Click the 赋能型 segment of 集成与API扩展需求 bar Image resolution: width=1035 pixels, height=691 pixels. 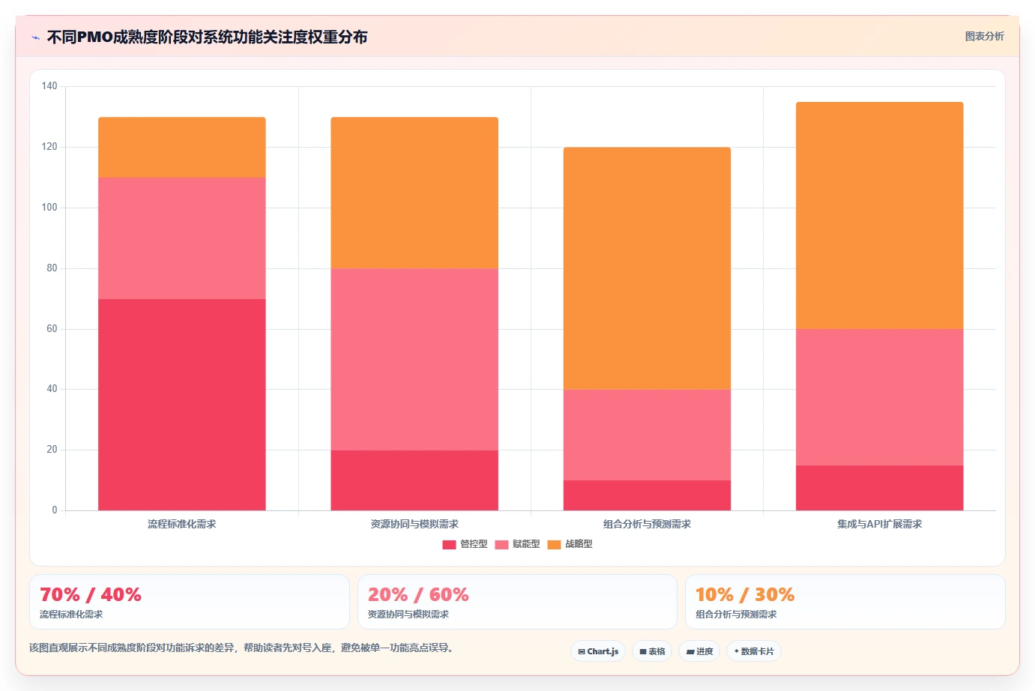880,397
